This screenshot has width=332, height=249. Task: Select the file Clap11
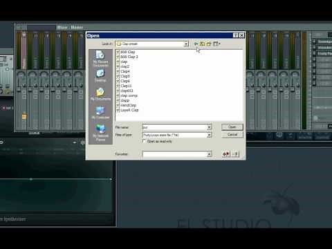point(124,86)
